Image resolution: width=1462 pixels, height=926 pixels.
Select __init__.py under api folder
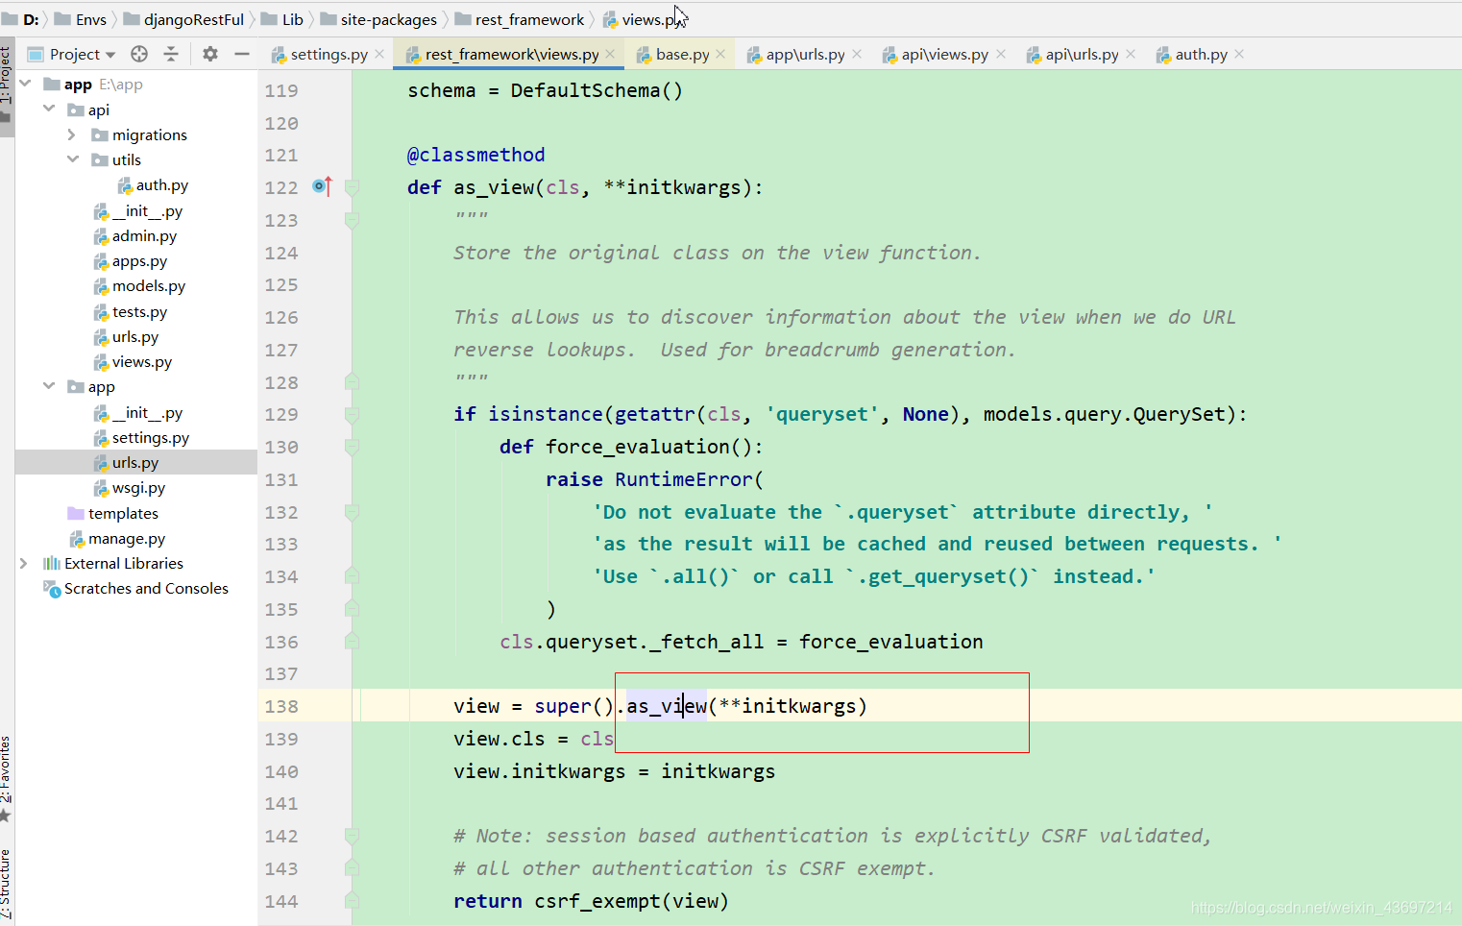coord(137,211)
